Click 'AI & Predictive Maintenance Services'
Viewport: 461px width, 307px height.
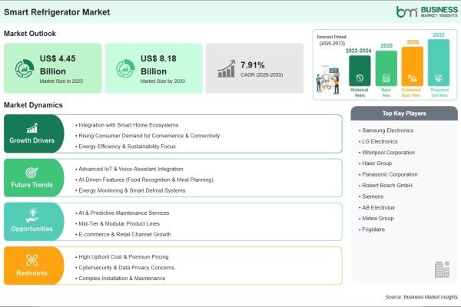tap(122, 213)
